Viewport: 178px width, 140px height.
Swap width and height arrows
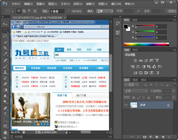pos(138,11)
